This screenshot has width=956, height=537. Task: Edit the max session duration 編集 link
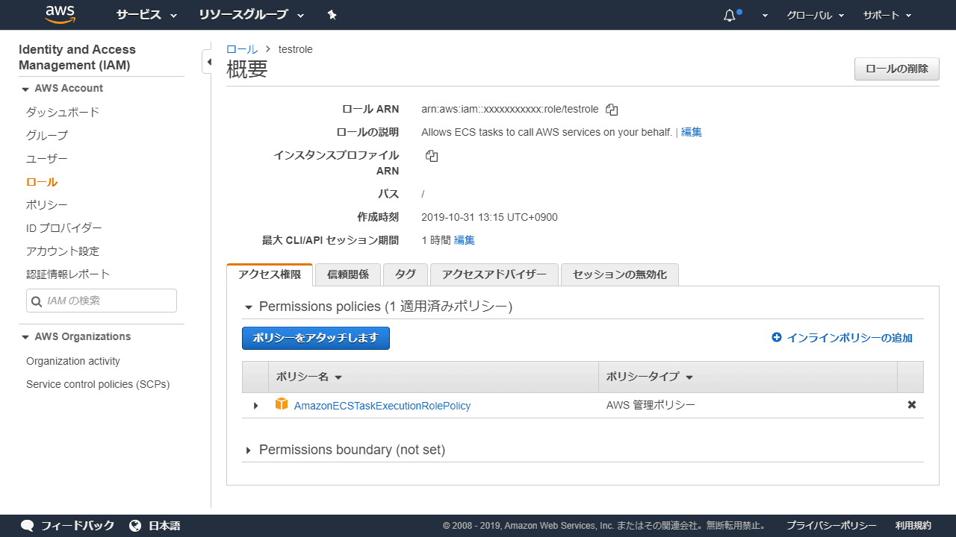[465, 240]
